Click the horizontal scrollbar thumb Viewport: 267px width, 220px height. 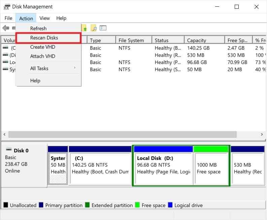coord(123,135)
